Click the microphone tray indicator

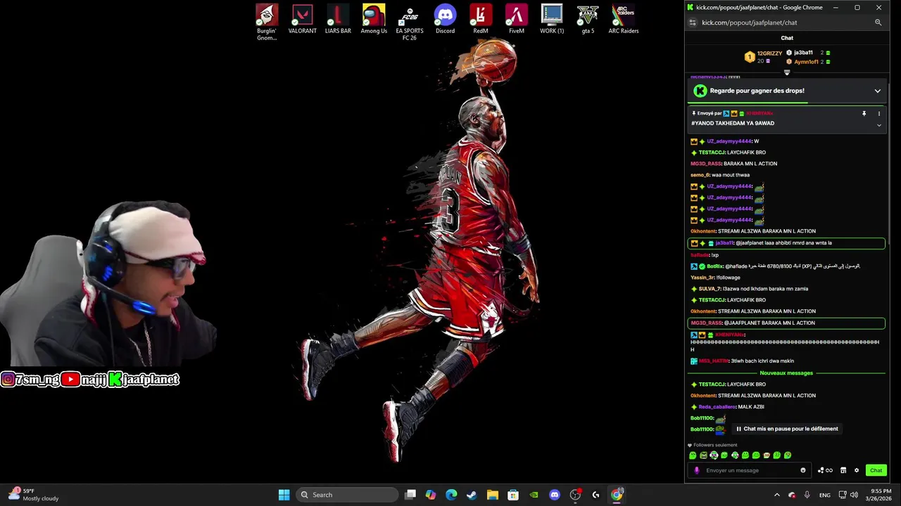tap(807, 495)
